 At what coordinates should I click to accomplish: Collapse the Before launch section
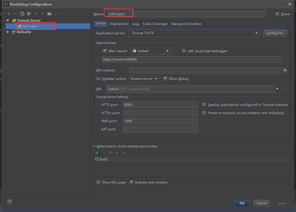click(95, 146)
